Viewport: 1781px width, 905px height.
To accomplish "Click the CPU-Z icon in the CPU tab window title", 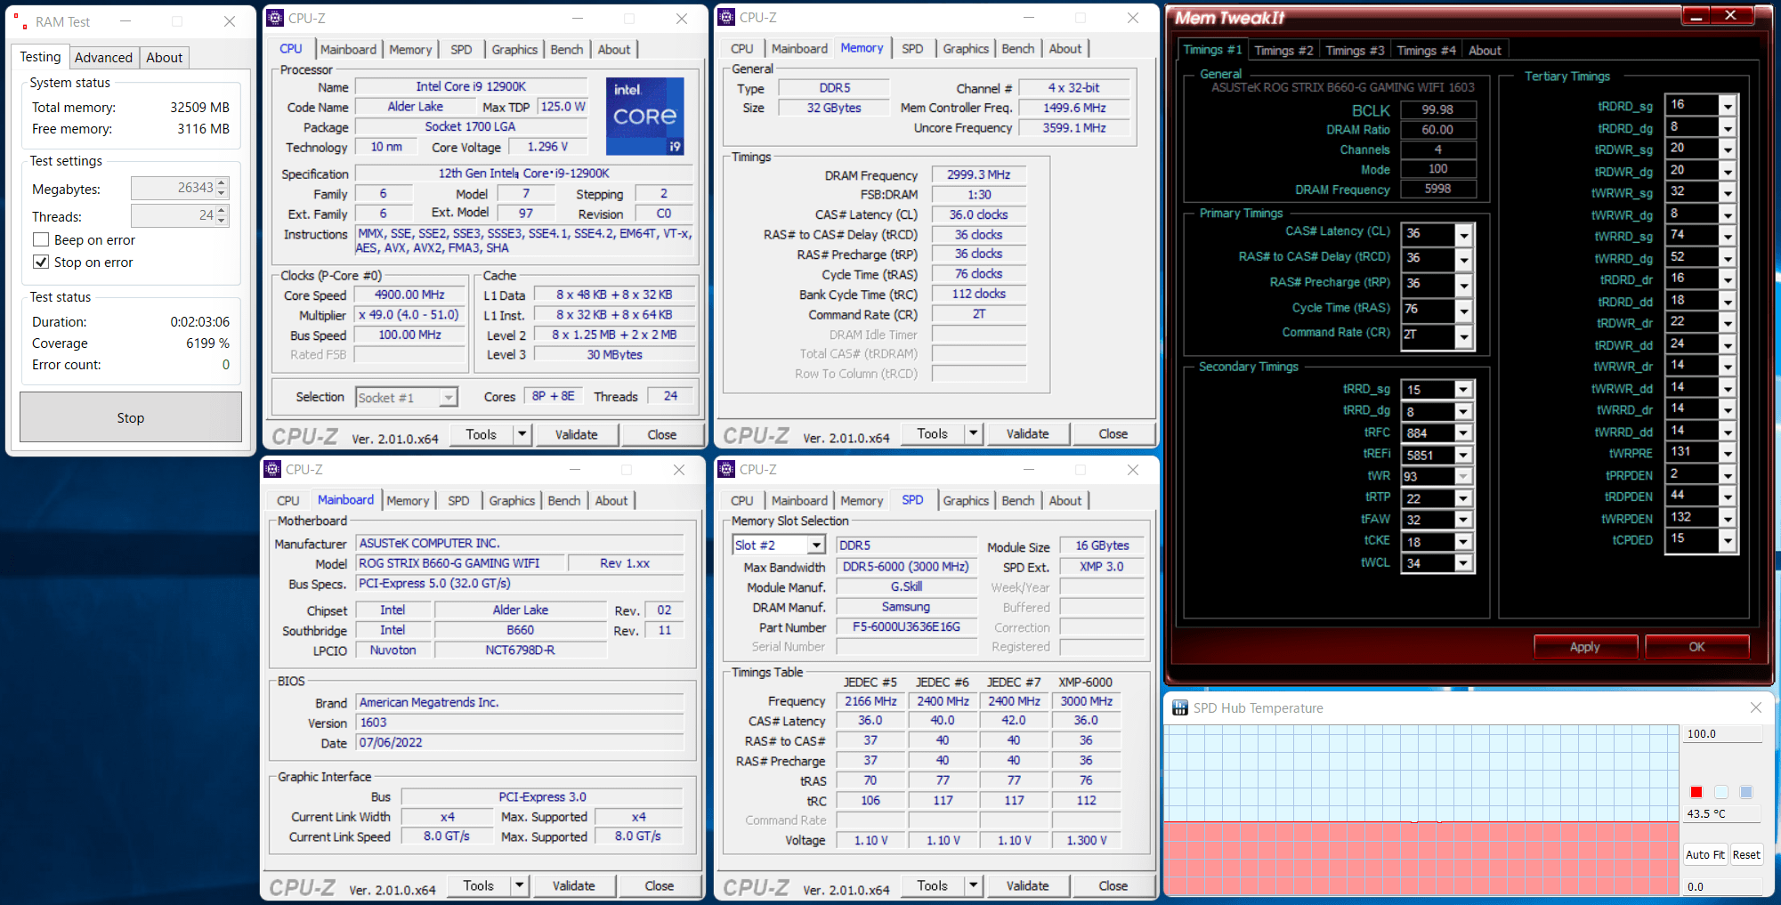I will coord(276,18).
